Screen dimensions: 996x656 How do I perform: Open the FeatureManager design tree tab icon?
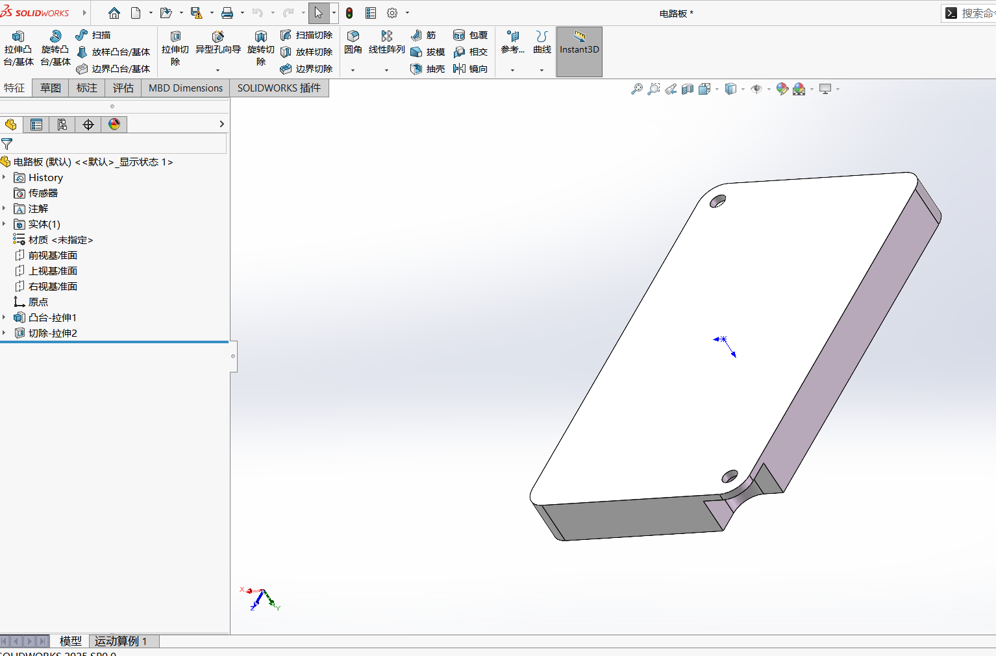click(x=11, y=125)
